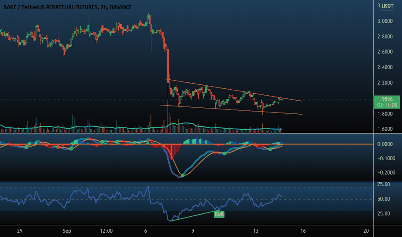The image size is (402, 237).
Task: Click the 0.0000 MACD axis label
Action: [385, 144]
